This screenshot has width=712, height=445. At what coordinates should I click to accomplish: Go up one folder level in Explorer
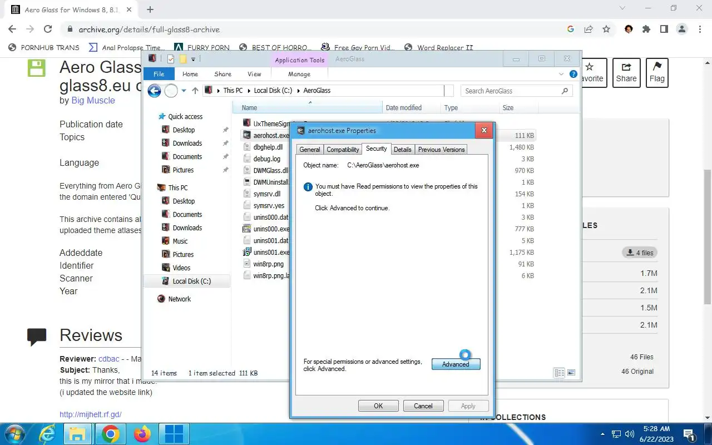click(195, 91)
